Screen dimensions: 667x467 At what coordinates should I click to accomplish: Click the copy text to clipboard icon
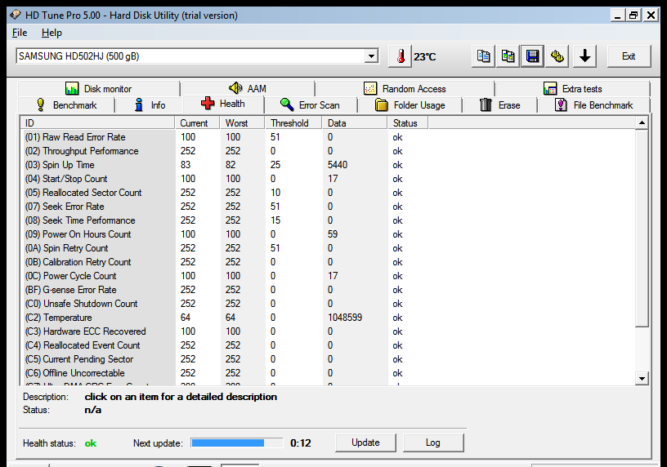point(483,56)
